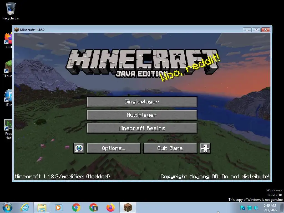This screenshot has height=213, width=284.
Task: Click Show Desktop strip at taskbar end
Action: (x=282, y=207)
